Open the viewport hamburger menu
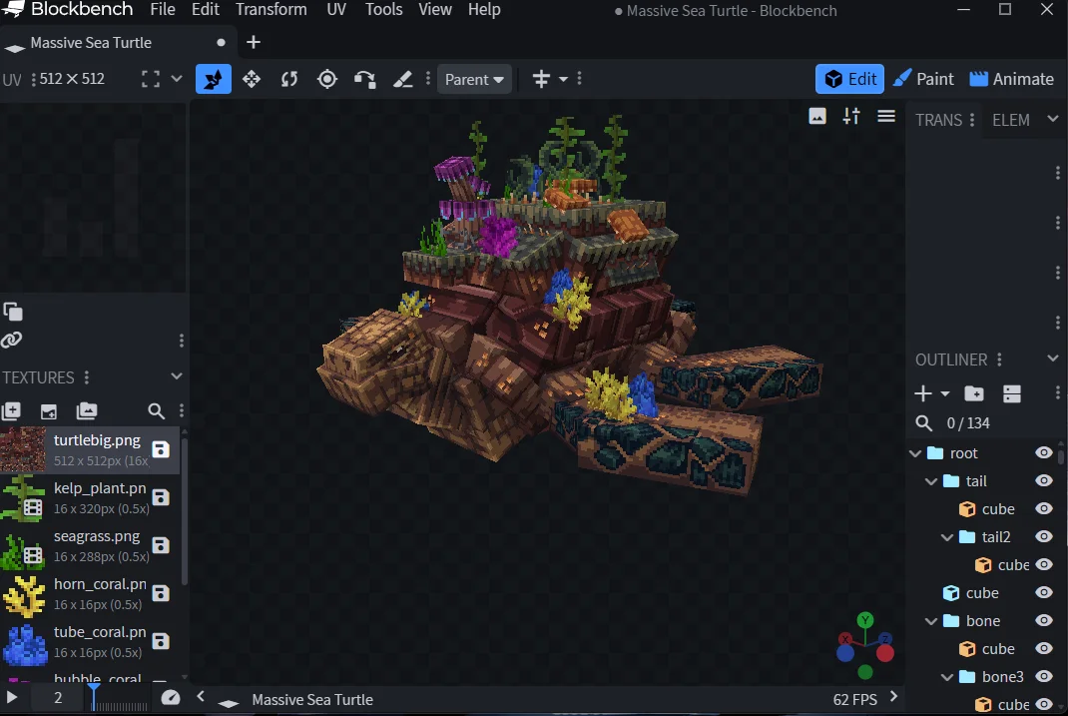The image size is (1068, 716). click(x=885, y=117)
